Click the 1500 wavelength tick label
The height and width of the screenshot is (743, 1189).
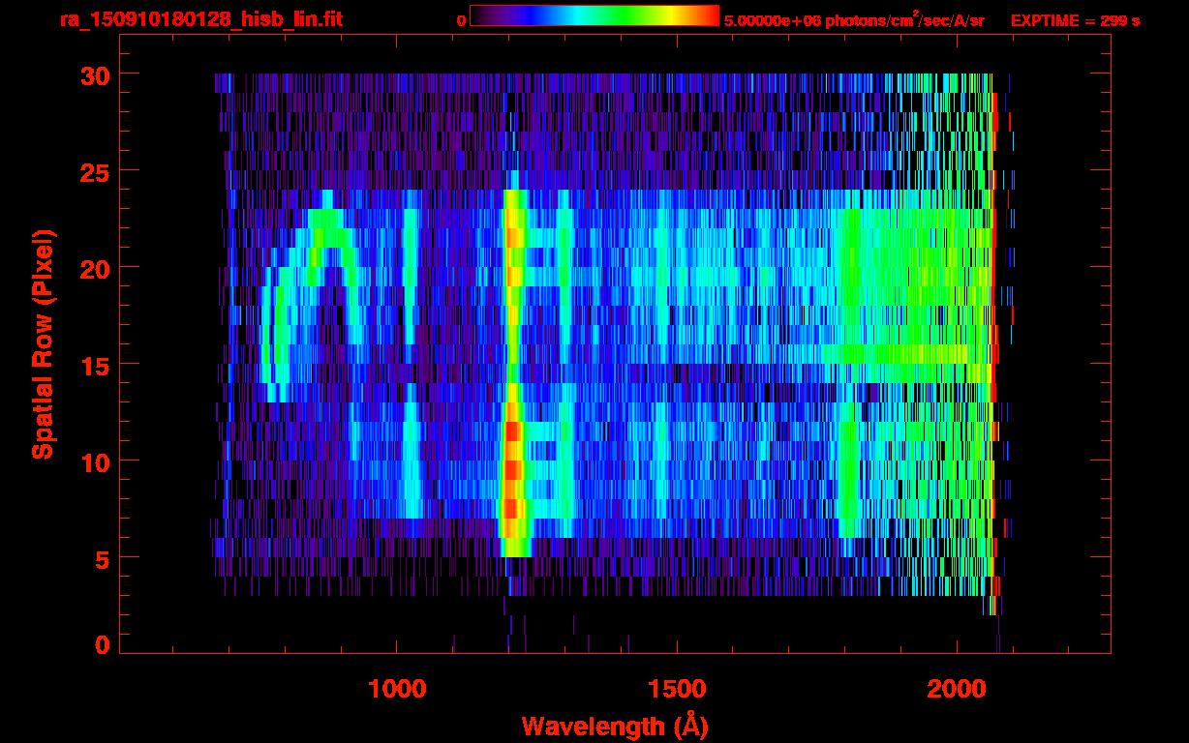point(677,689)
